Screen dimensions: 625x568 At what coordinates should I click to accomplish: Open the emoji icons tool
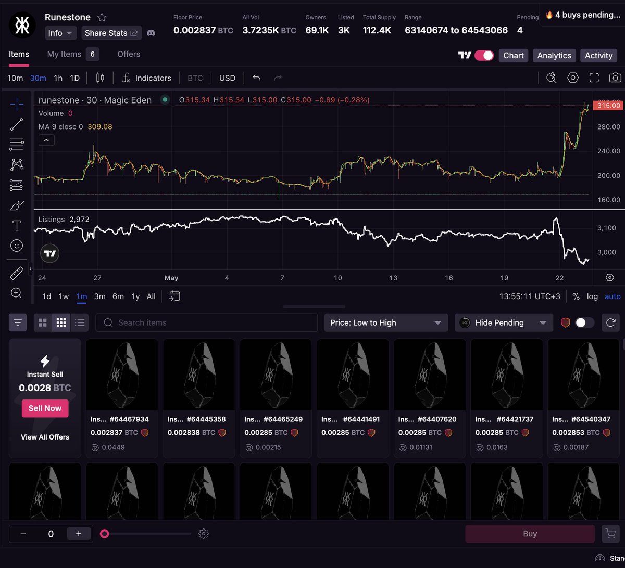[17, 246]
